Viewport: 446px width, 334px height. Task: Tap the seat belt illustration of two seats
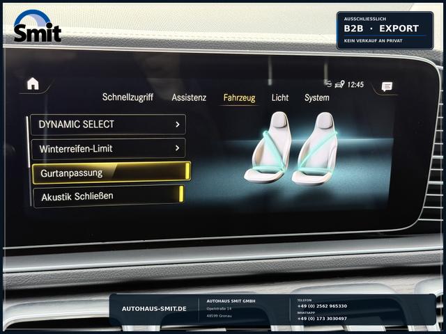pos(291,148)
